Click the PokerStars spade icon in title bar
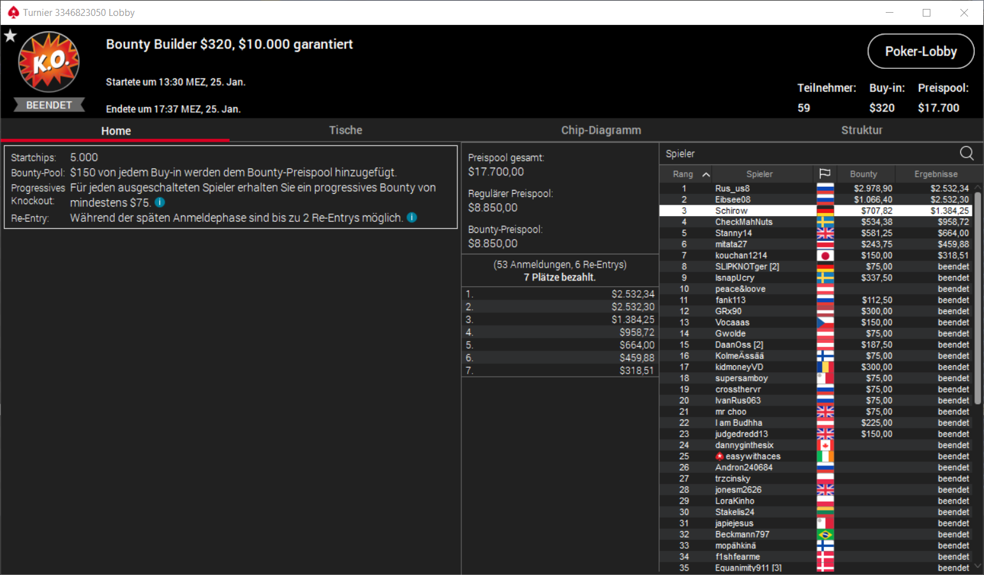The image size is (984, 575). (x=13, y=12)
